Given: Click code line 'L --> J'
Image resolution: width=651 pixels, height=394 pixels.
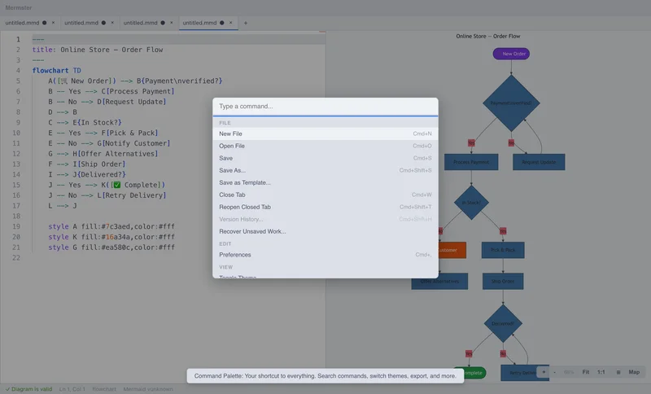Looking at the screenshot, I should 63,205.
